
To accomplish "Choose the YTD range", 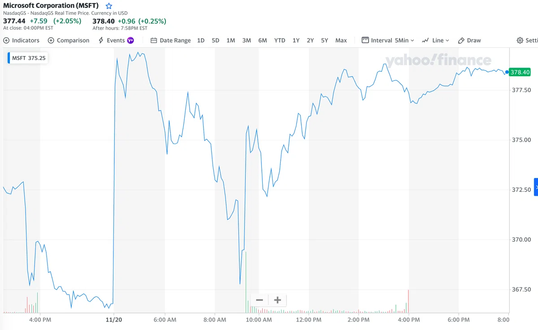I will [280, 40].
